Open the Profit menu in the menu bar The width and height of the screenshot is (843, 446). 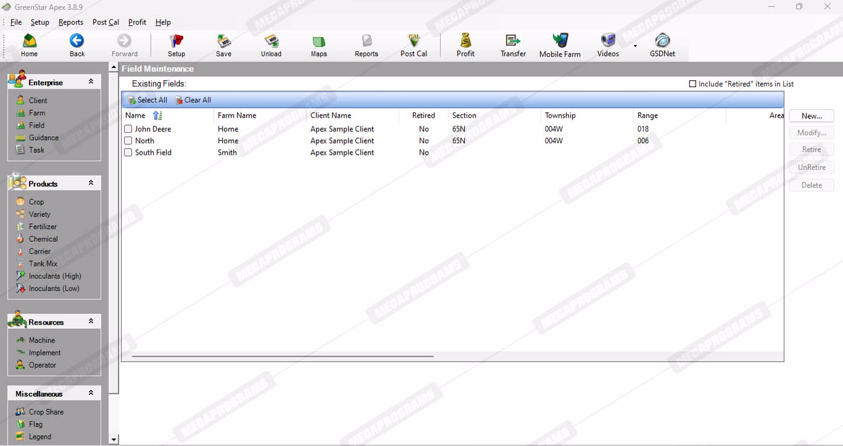(x=137, y=22)
